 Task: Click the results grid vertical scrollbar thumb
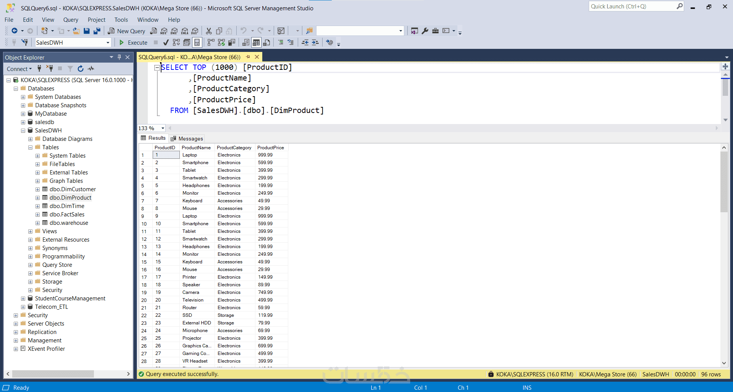point(724,182)
